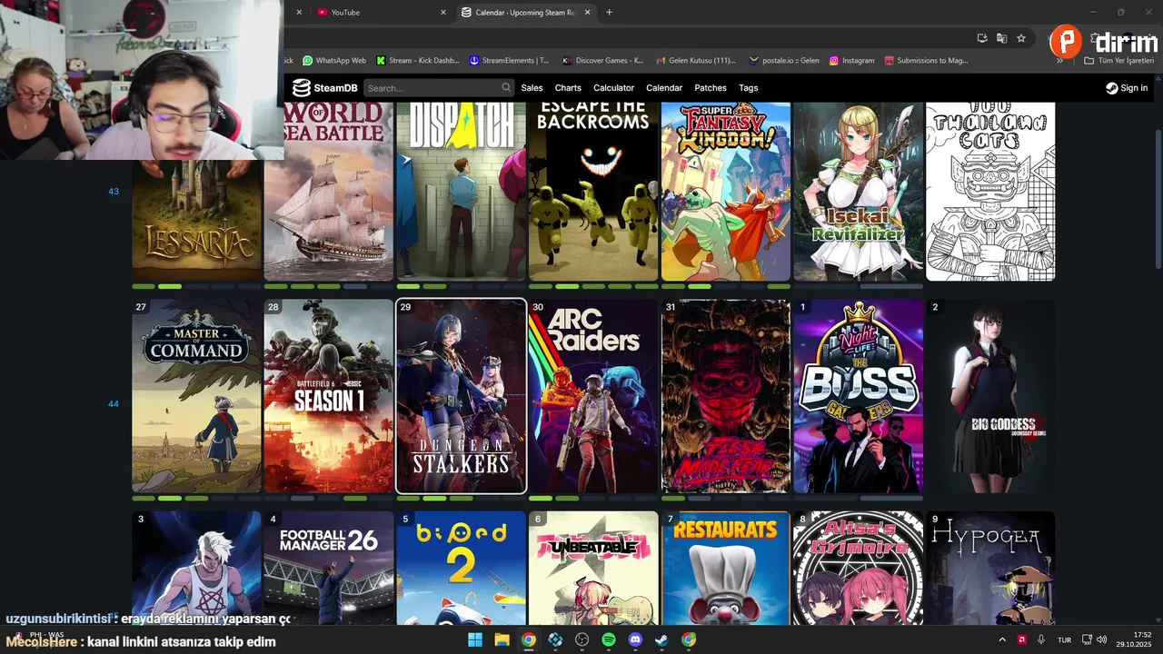Open the Windows Start menu
Screen dimensions: 1163x654
pyautogui.click(x=475, y=639)
